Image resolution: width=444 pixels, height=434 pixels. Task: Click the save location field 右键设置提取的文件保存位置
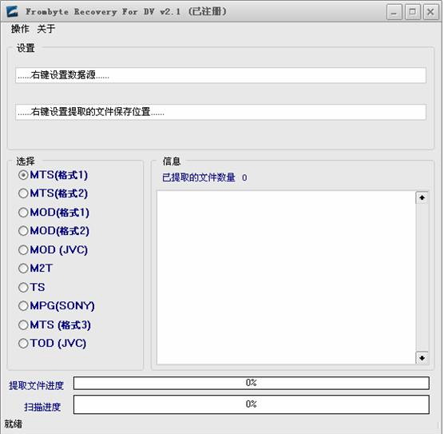pos(220,112)
